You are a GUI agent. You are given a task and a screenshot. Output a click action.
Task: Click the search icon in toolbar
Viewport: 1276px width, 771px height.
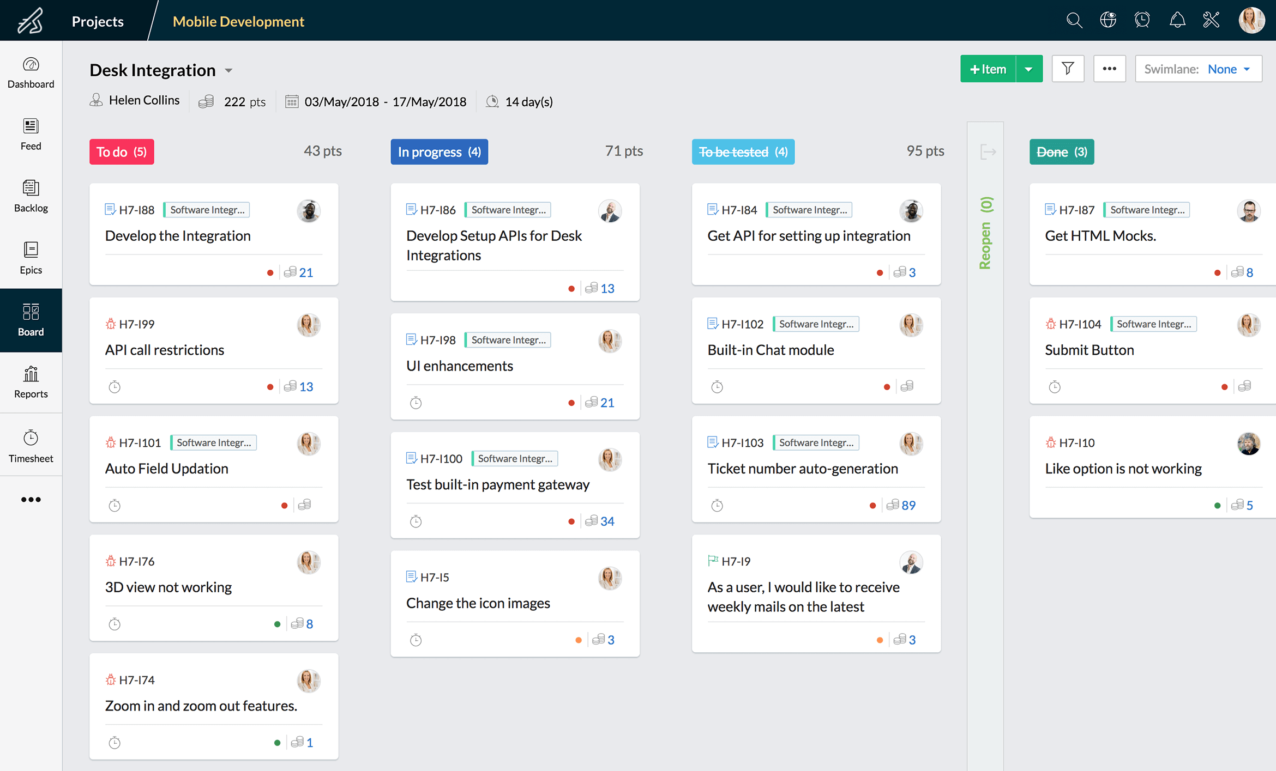1073,20
